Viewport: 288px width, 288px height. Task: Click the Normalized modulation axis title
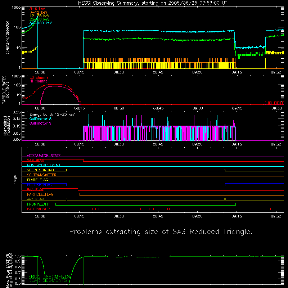tap(6, 126)
